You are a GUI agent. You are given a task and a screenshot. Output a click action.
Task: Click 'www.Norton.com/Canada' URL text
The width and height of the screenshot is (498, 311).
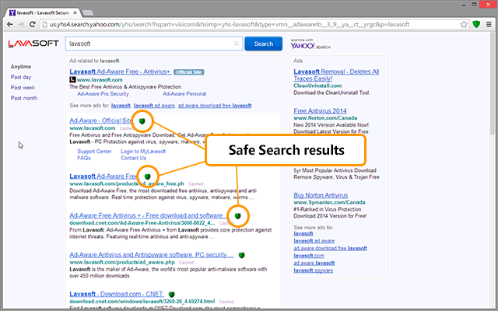coord(325,118)
